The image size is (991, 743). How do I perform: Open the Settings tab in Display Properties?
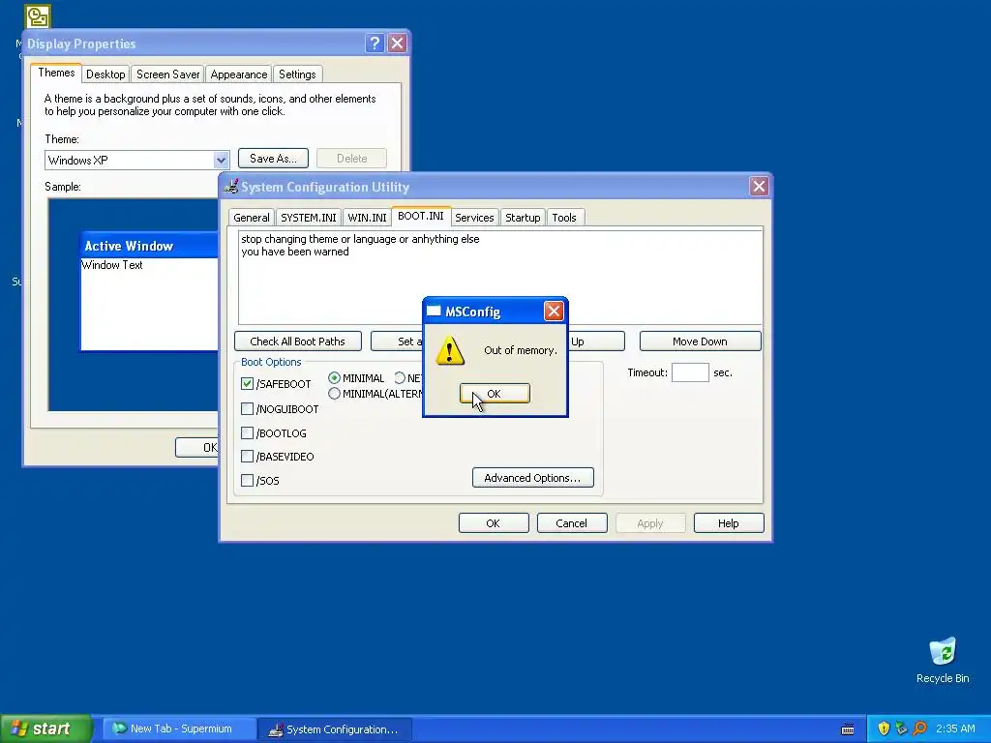coord(297,74)
